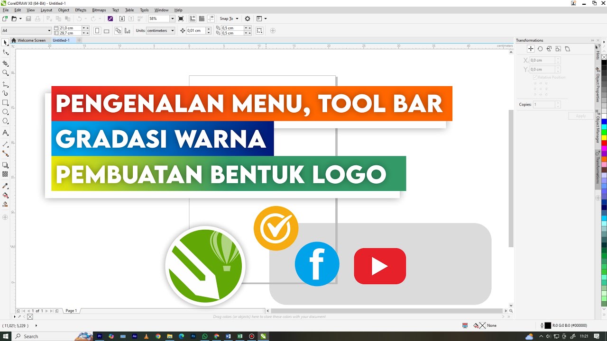Open the A4 page size dropdown
Viewport: 607px width, 341px height.
click(49, 31)
